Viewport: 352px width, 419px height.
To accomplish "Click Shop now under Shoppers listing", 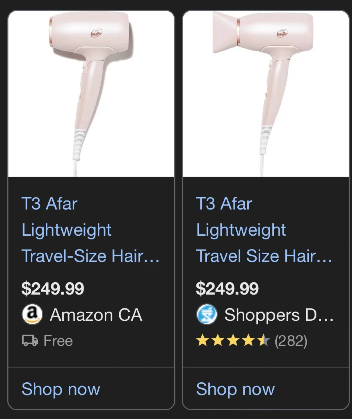I will [x=235, y=389].
